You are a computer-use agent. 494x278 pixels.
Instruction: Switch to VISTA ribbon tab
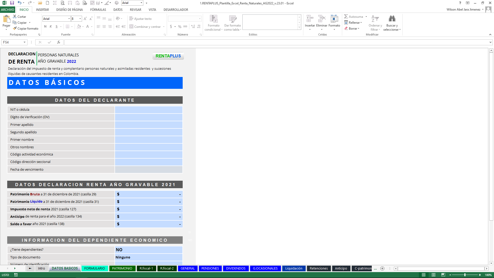pos(152,10)
